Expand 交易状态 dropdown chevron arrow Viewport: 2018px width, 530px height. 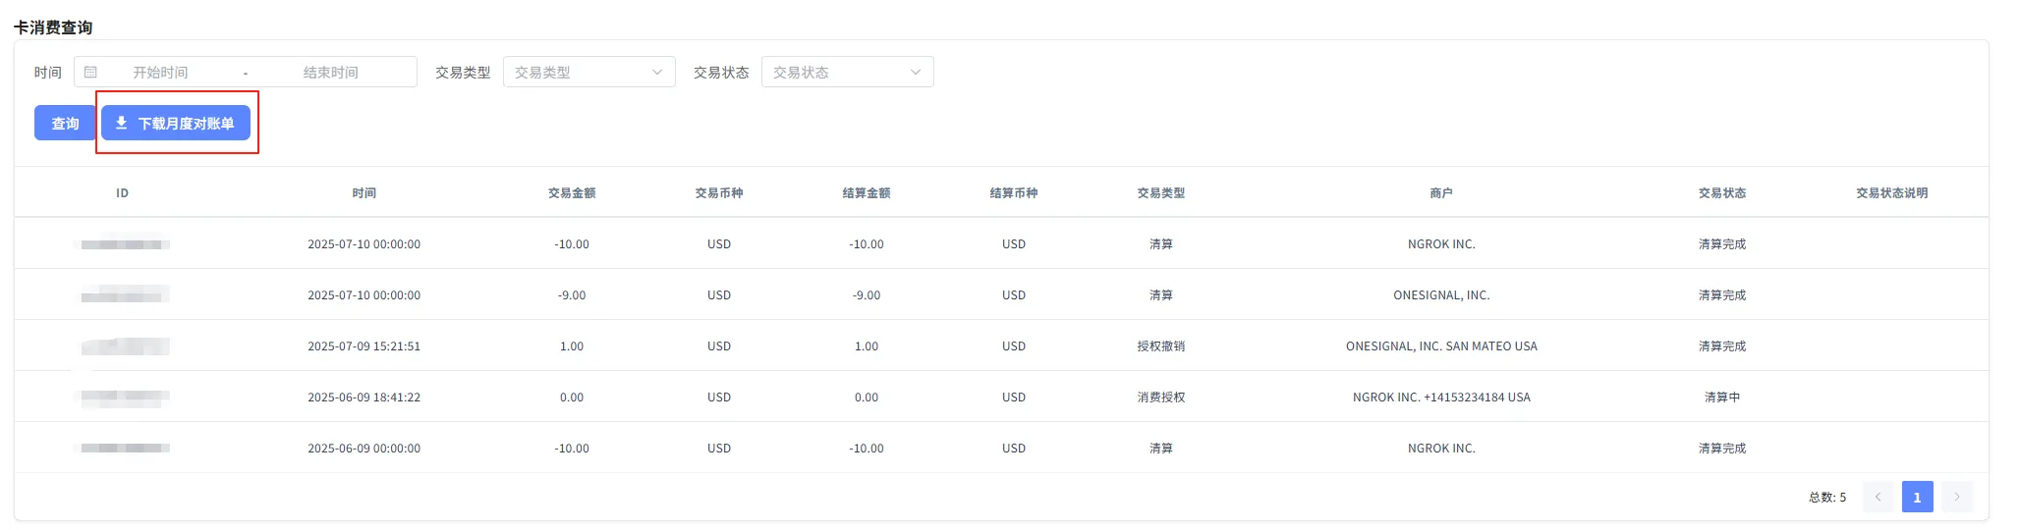click(916, 72)
